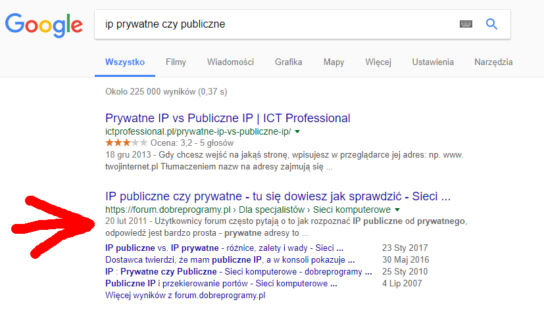The width and height of the screenshot is (544, 310).
Task: Click the snippet starting 18 gru 2013
Action: pos(284,161)
